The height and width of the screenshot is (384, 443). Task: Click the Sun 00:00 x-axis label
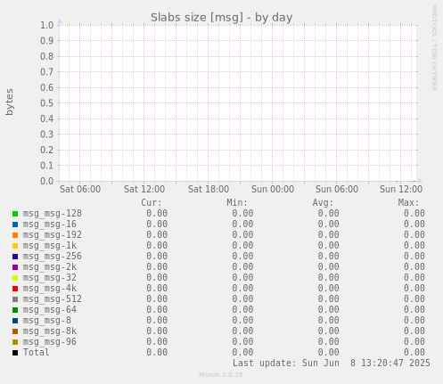(273, 189)
